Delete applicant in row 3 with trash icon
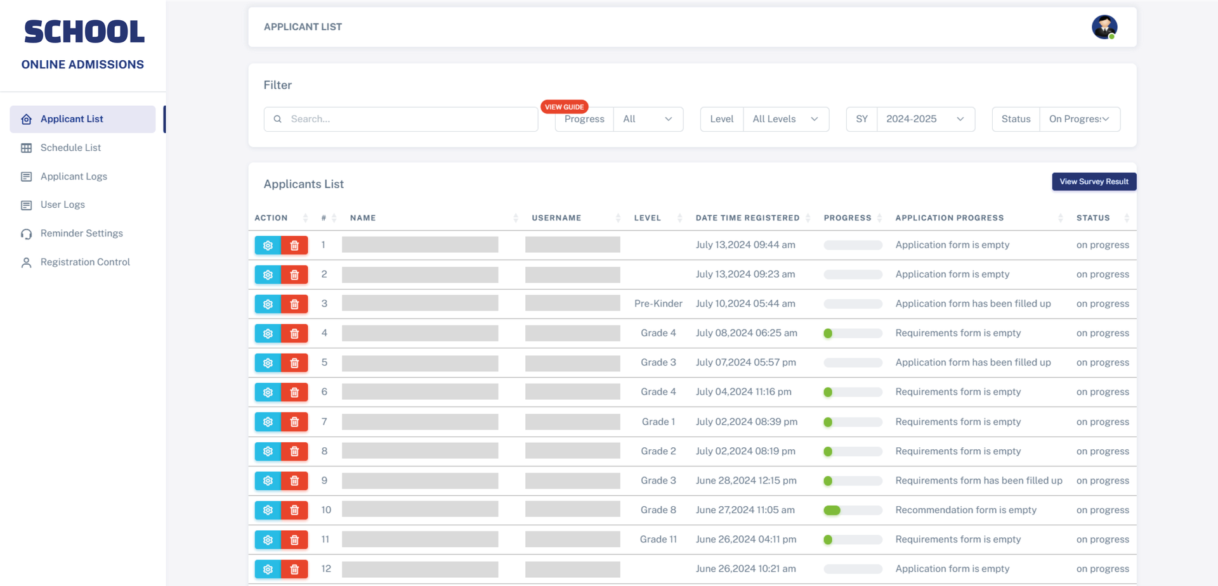This screenshot has width=1218, height=586. (294, 304)
